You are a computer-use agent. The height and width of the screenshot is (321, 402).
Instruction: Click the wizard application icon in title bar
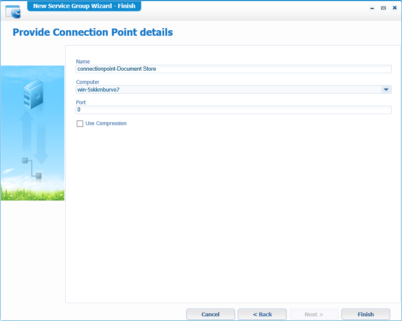coord(13,11)
